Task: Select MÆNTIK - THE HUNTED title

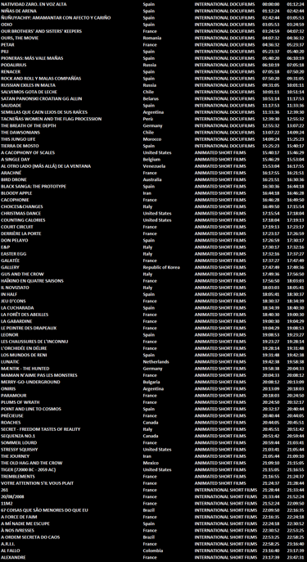Action: (25, 369)
